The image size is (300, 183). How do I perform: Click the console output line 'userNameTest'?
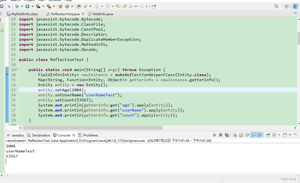click(20, 151)
